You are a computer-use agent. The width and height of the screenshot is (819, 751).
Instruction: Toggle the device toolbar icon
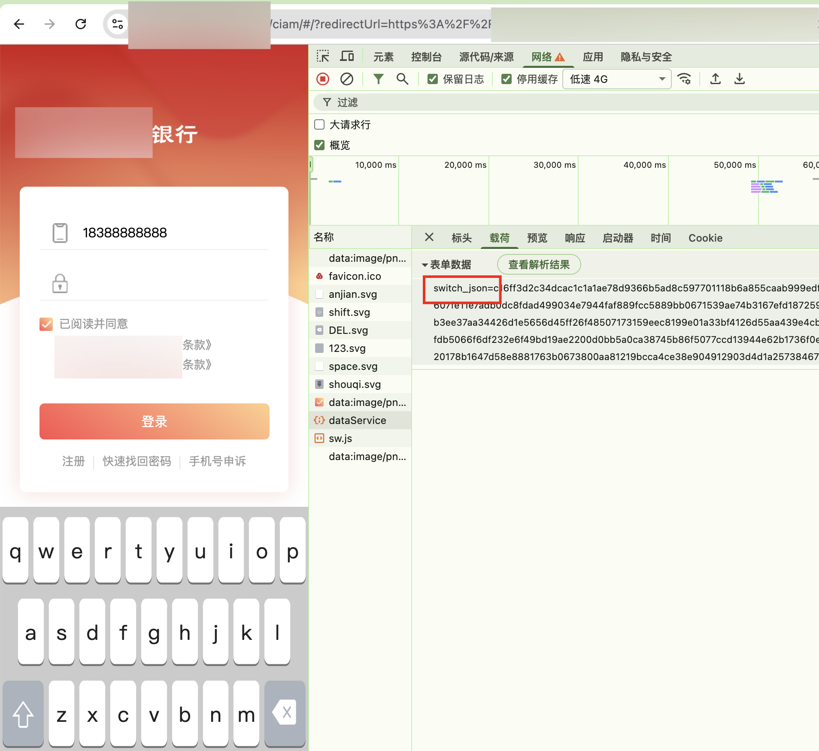point(347,57)
